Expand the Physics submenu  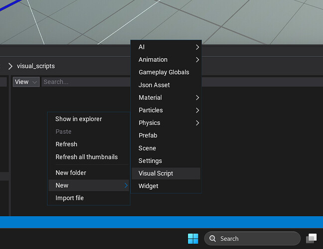pos(166,123)
